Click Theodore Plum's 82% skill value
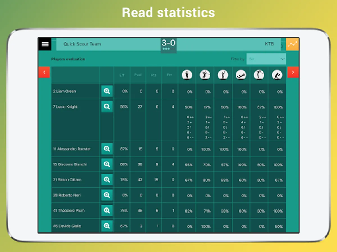The width and height of the screenshot is (337, 252). (x=189, y=211)
